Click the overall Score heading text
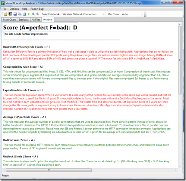 pos(40,27)
